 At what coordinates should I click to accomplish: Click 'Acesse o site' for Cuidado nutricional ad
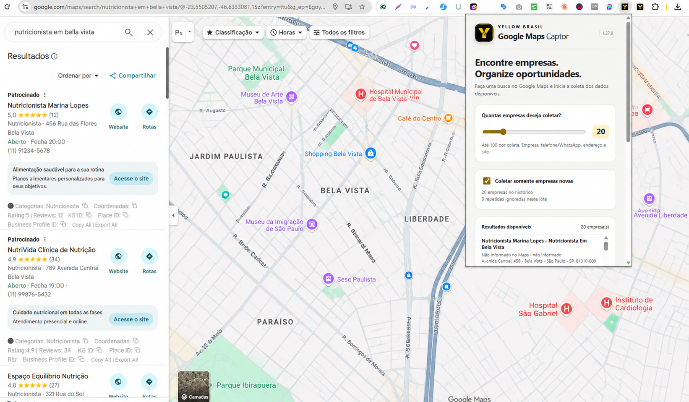(x=131, y=319)
